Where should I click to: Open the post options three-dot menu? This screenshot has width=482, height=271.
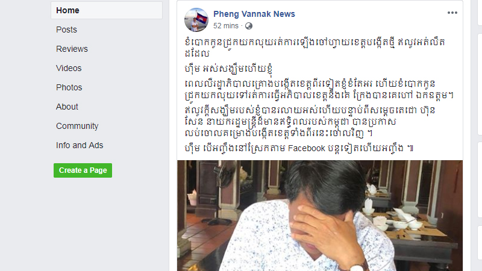pyautogui.click(x=452, y=13)
